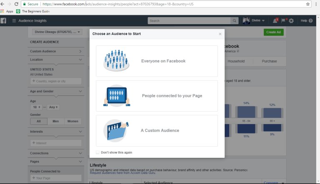This screenshot has width=320, height=184.
Task: Click the 12% bar for ages 65+
Action: coord(272,113)
